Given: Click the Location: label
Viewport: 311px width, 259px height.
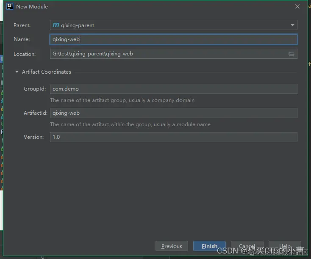Looking at the screenshot, I should tap(25, 54).
